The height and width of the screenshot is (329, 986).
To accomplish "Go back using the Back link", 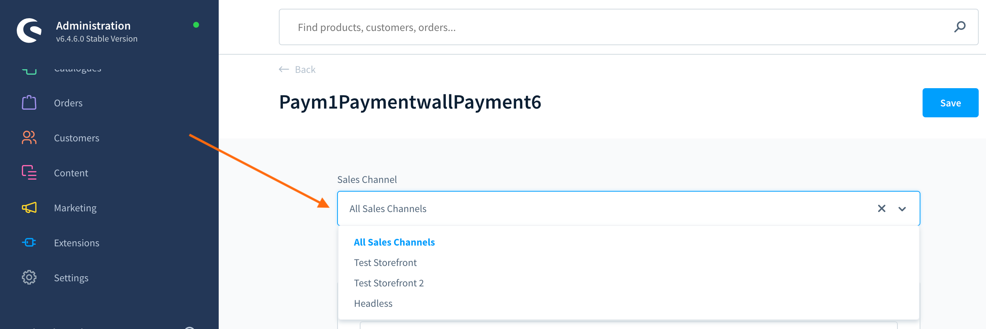I will (x=297, y=70).
